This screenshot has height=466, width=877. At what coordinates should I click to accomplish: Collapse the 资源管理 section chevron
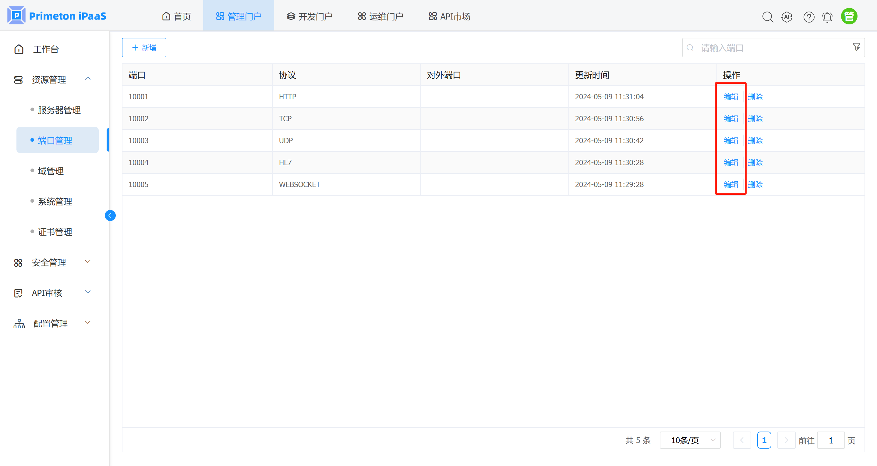point(88,78)
